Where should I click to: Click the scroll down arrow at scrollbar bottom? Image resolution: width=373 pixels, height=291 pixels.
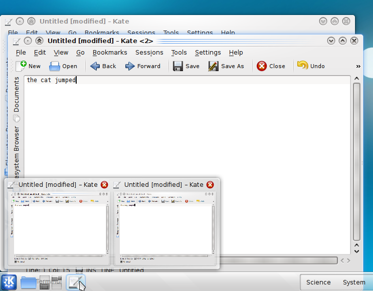click(x=356, y=251)
